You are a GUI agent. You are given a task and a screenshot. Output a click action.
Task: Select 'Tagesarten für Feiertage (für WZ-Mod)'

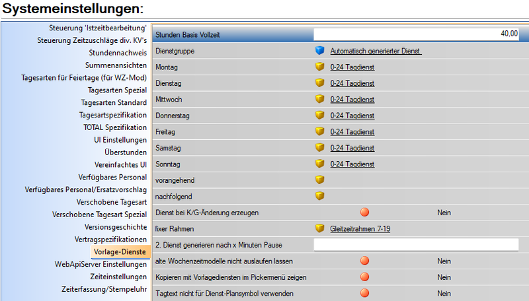point(84,78)
